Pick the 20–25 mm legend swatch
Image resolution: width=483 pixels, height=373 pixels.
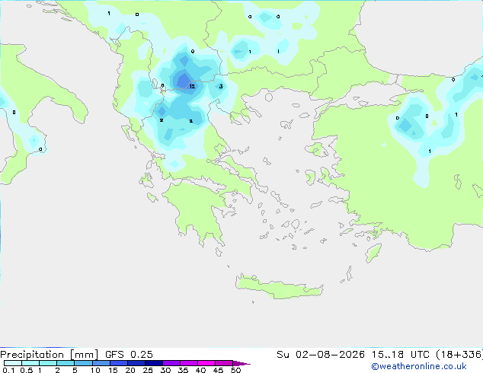[x=136, y=363]
